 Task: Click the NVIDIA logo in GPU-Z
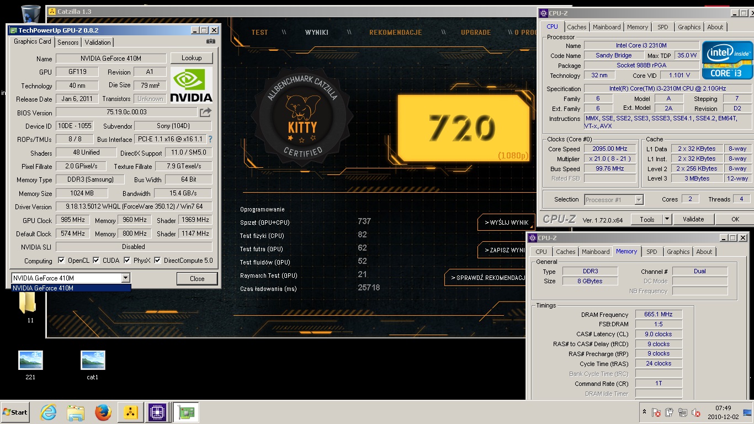click(x=192, y=85)
